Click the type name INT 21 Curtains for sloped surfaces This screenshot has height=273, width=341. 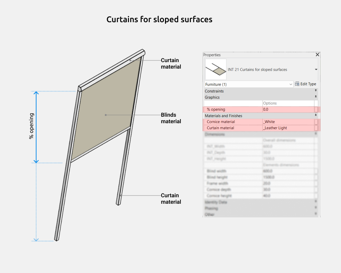[x=257, y=70]
